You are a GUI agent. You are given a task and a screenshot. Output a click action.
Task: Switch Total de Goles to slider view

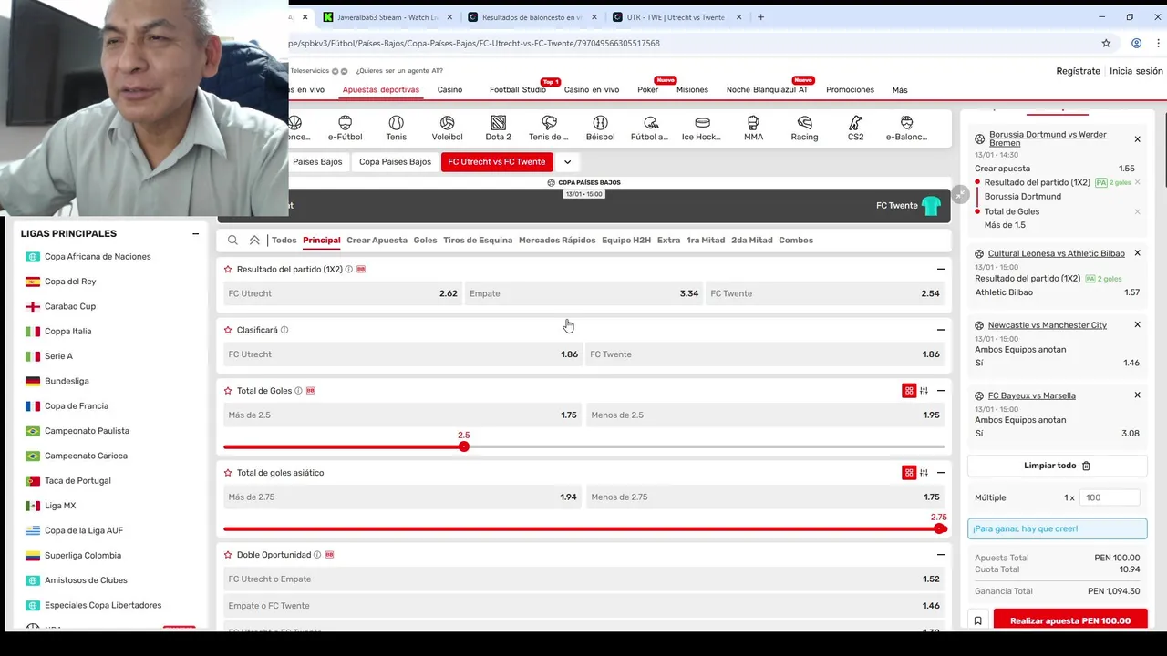(924, 391)
